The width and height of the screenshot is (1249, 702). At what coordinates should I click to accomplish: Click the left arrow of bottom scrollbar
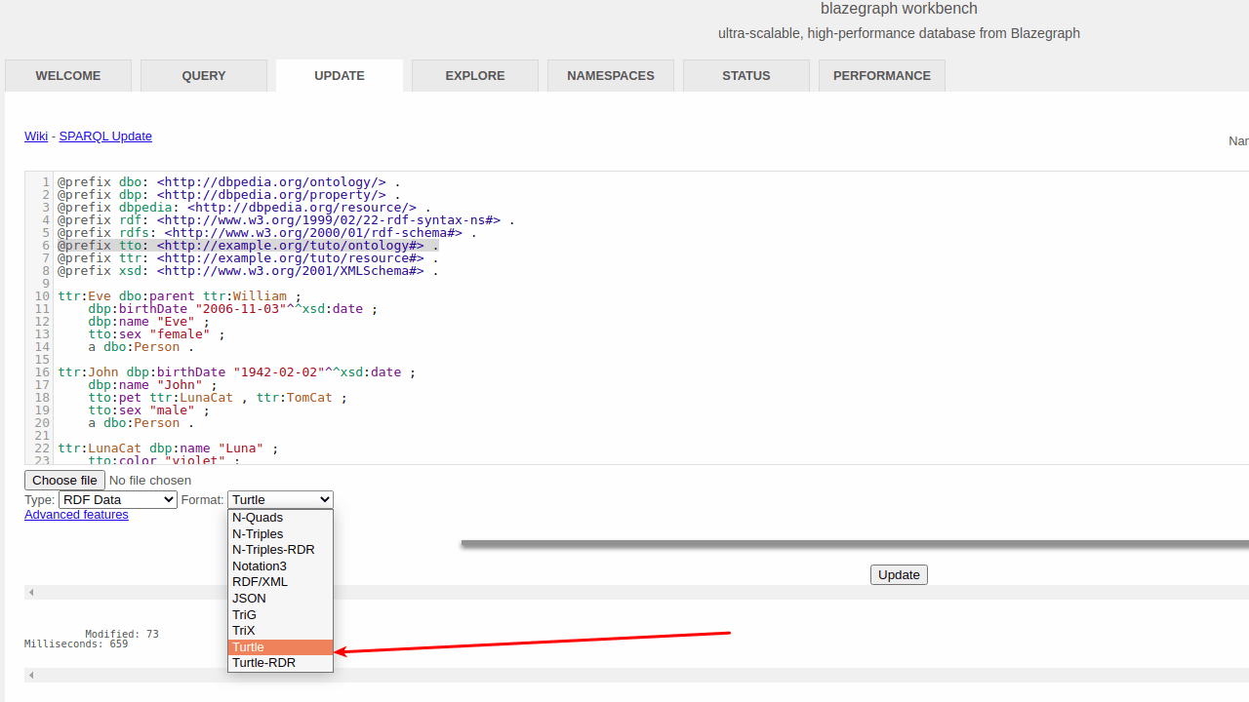30,675
